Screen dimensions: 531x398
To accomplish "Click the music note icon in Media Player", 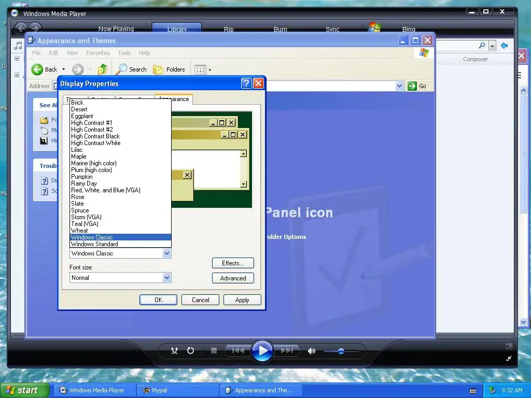I will click(x=18, y=46).
